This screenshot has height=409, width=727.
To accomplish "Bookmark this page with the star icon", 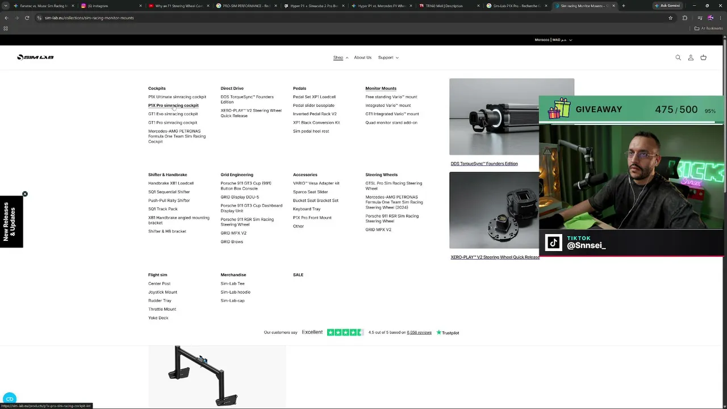I will 670,18.
